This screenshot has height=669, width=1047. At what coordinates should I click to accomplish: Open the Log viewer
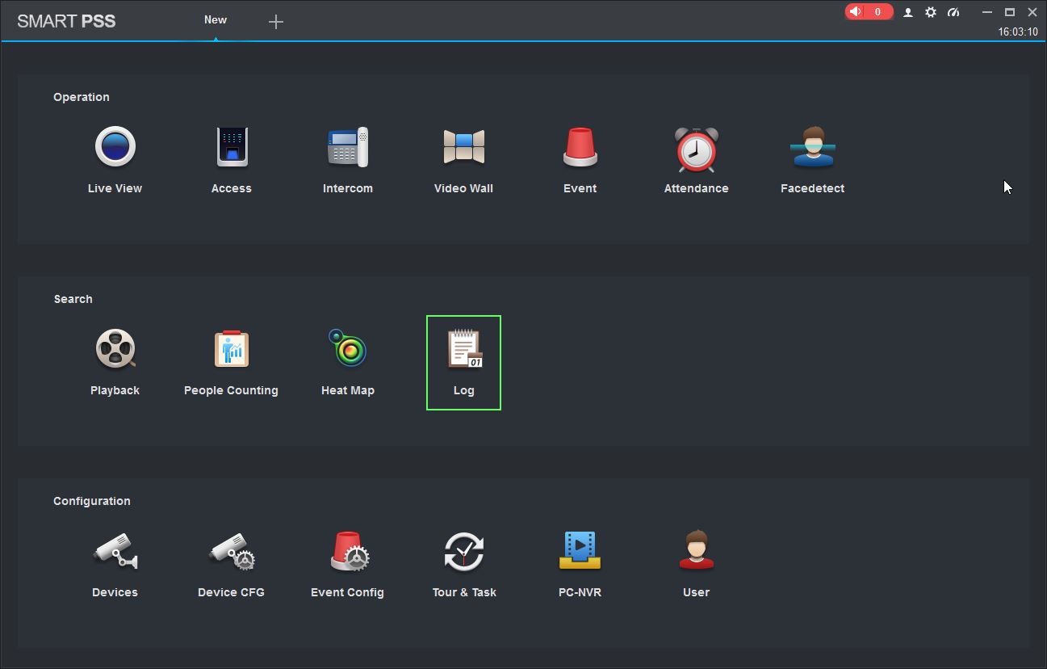click(x=463, y=362)
